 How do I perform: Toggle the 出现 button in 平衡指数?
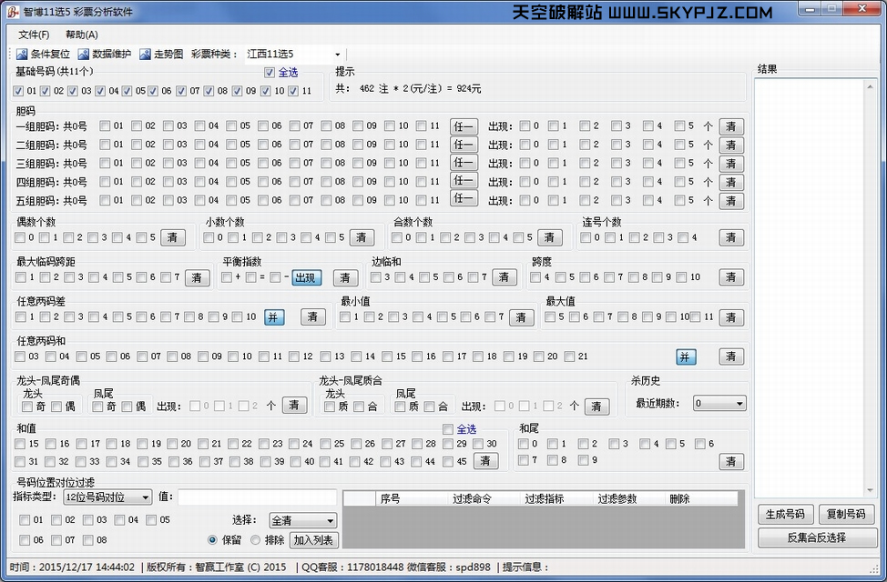tap(307, 277)
